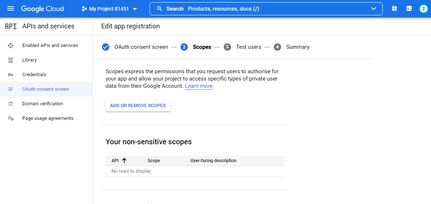Viewport: 431px width, 204px height.
Task: Click the Enabled APIs diamond icon
Action: click(11, 46)
